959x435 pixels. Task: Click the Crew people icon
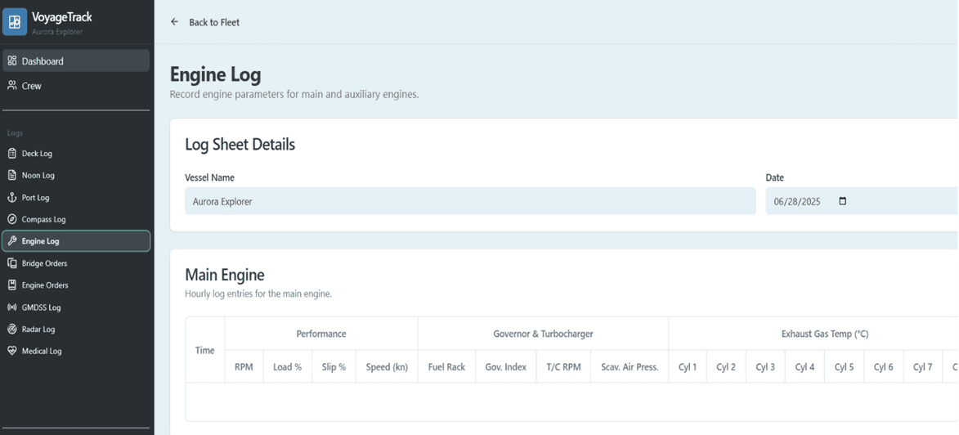tap(12, 86)
